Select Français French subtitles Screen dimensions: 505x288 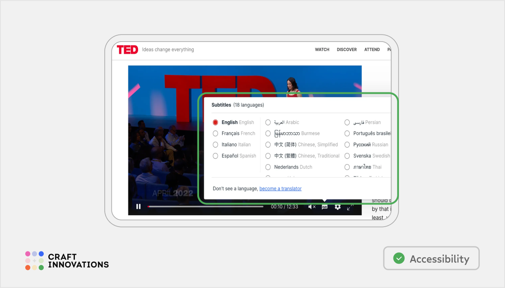(x=215, y=133)
